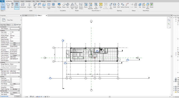Open the Component tool
This screenshot has height=98, width=179.
[23, 5]
